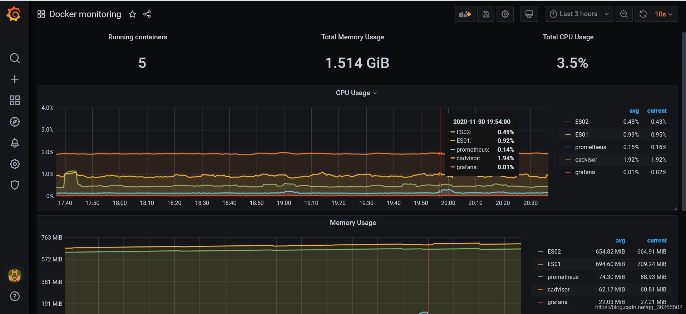Image resolution: width=686 pixels, height=314 pixels.
Task: Open the Help question mark icon
Action: 15,296
